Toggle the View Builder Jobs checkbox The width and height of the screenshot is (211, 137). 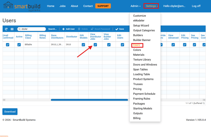tap(109, 45)
